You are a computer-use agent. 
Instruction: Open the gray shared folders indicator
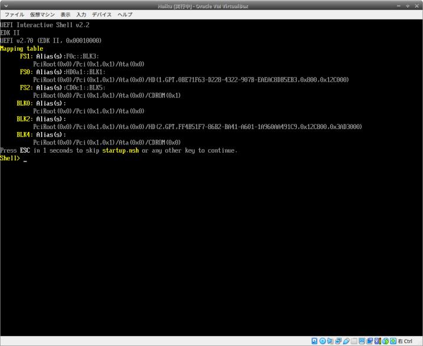354,341
